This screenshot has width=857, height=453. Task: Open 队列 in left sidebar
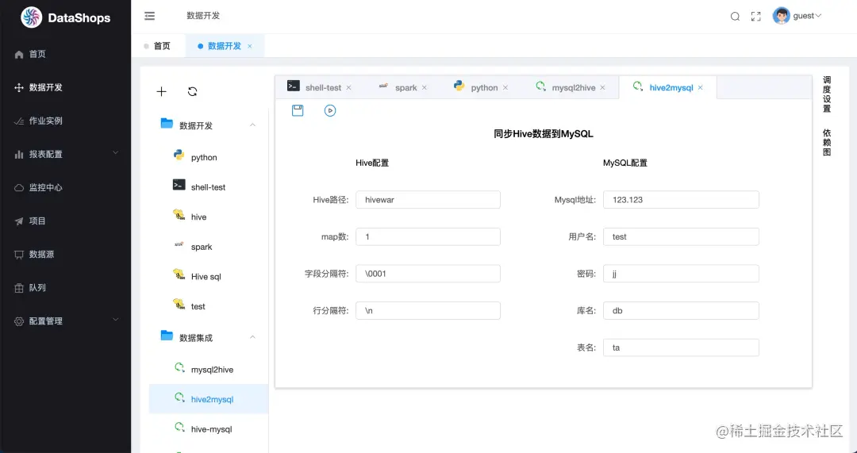point(66,287)
